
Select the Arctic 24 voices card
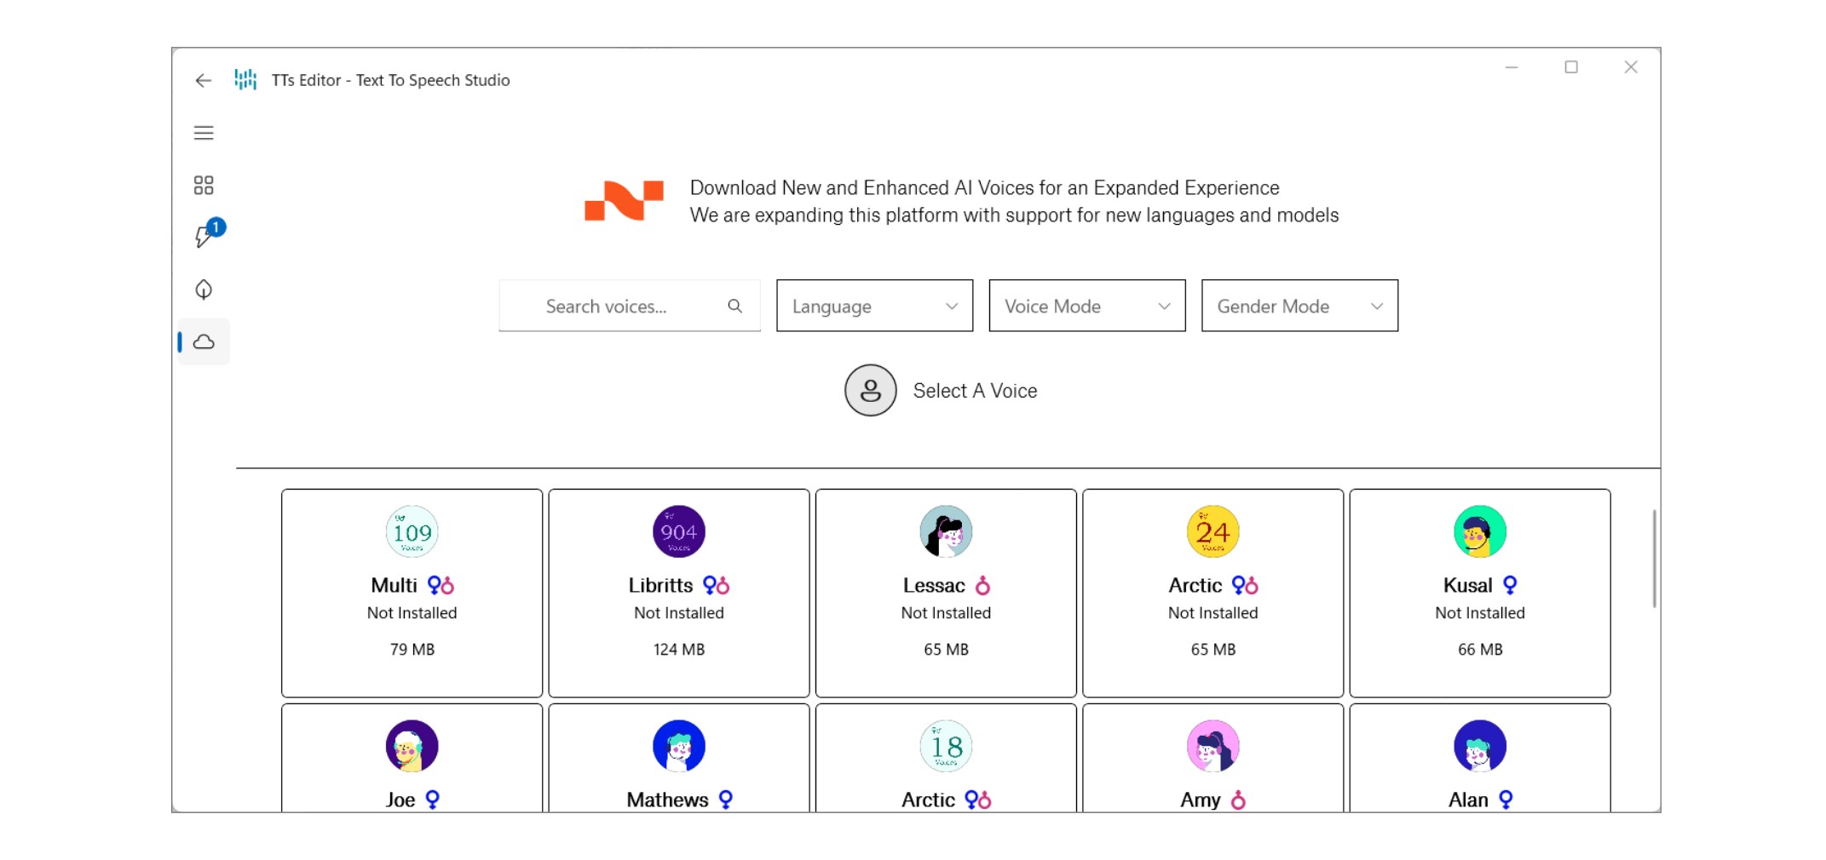tap(1213, 593)
